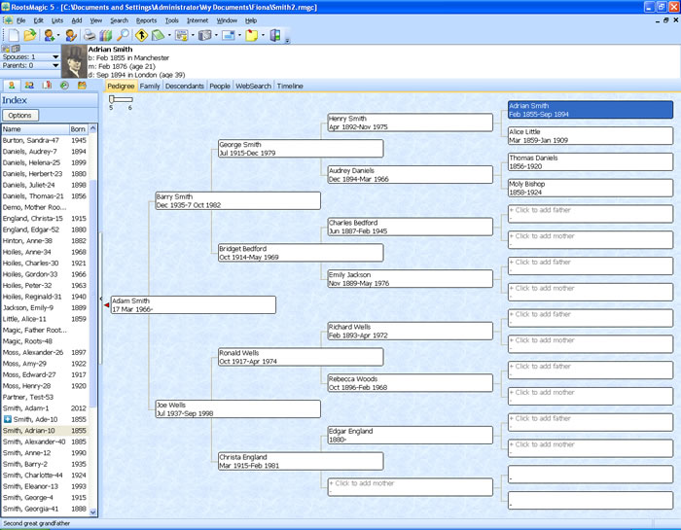Select Barry Smith box in pedigree
Image resolution: width=681 pixels, height=530 pixels.
tap(238, 200)
